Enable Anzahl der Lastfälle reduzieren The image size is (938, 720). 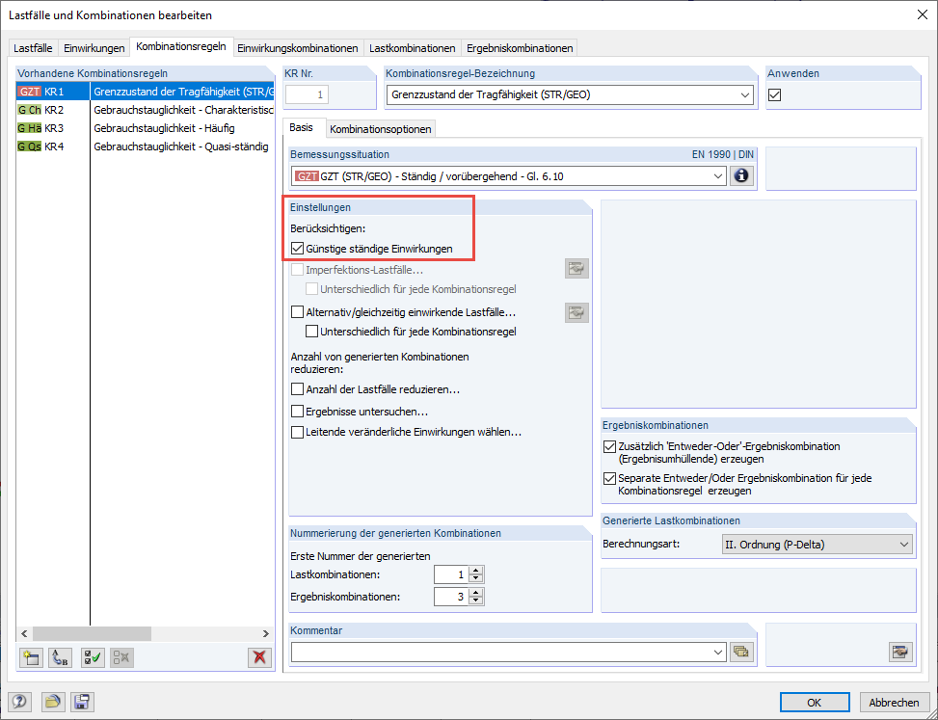pyautogui.click(x=295, y=389)
